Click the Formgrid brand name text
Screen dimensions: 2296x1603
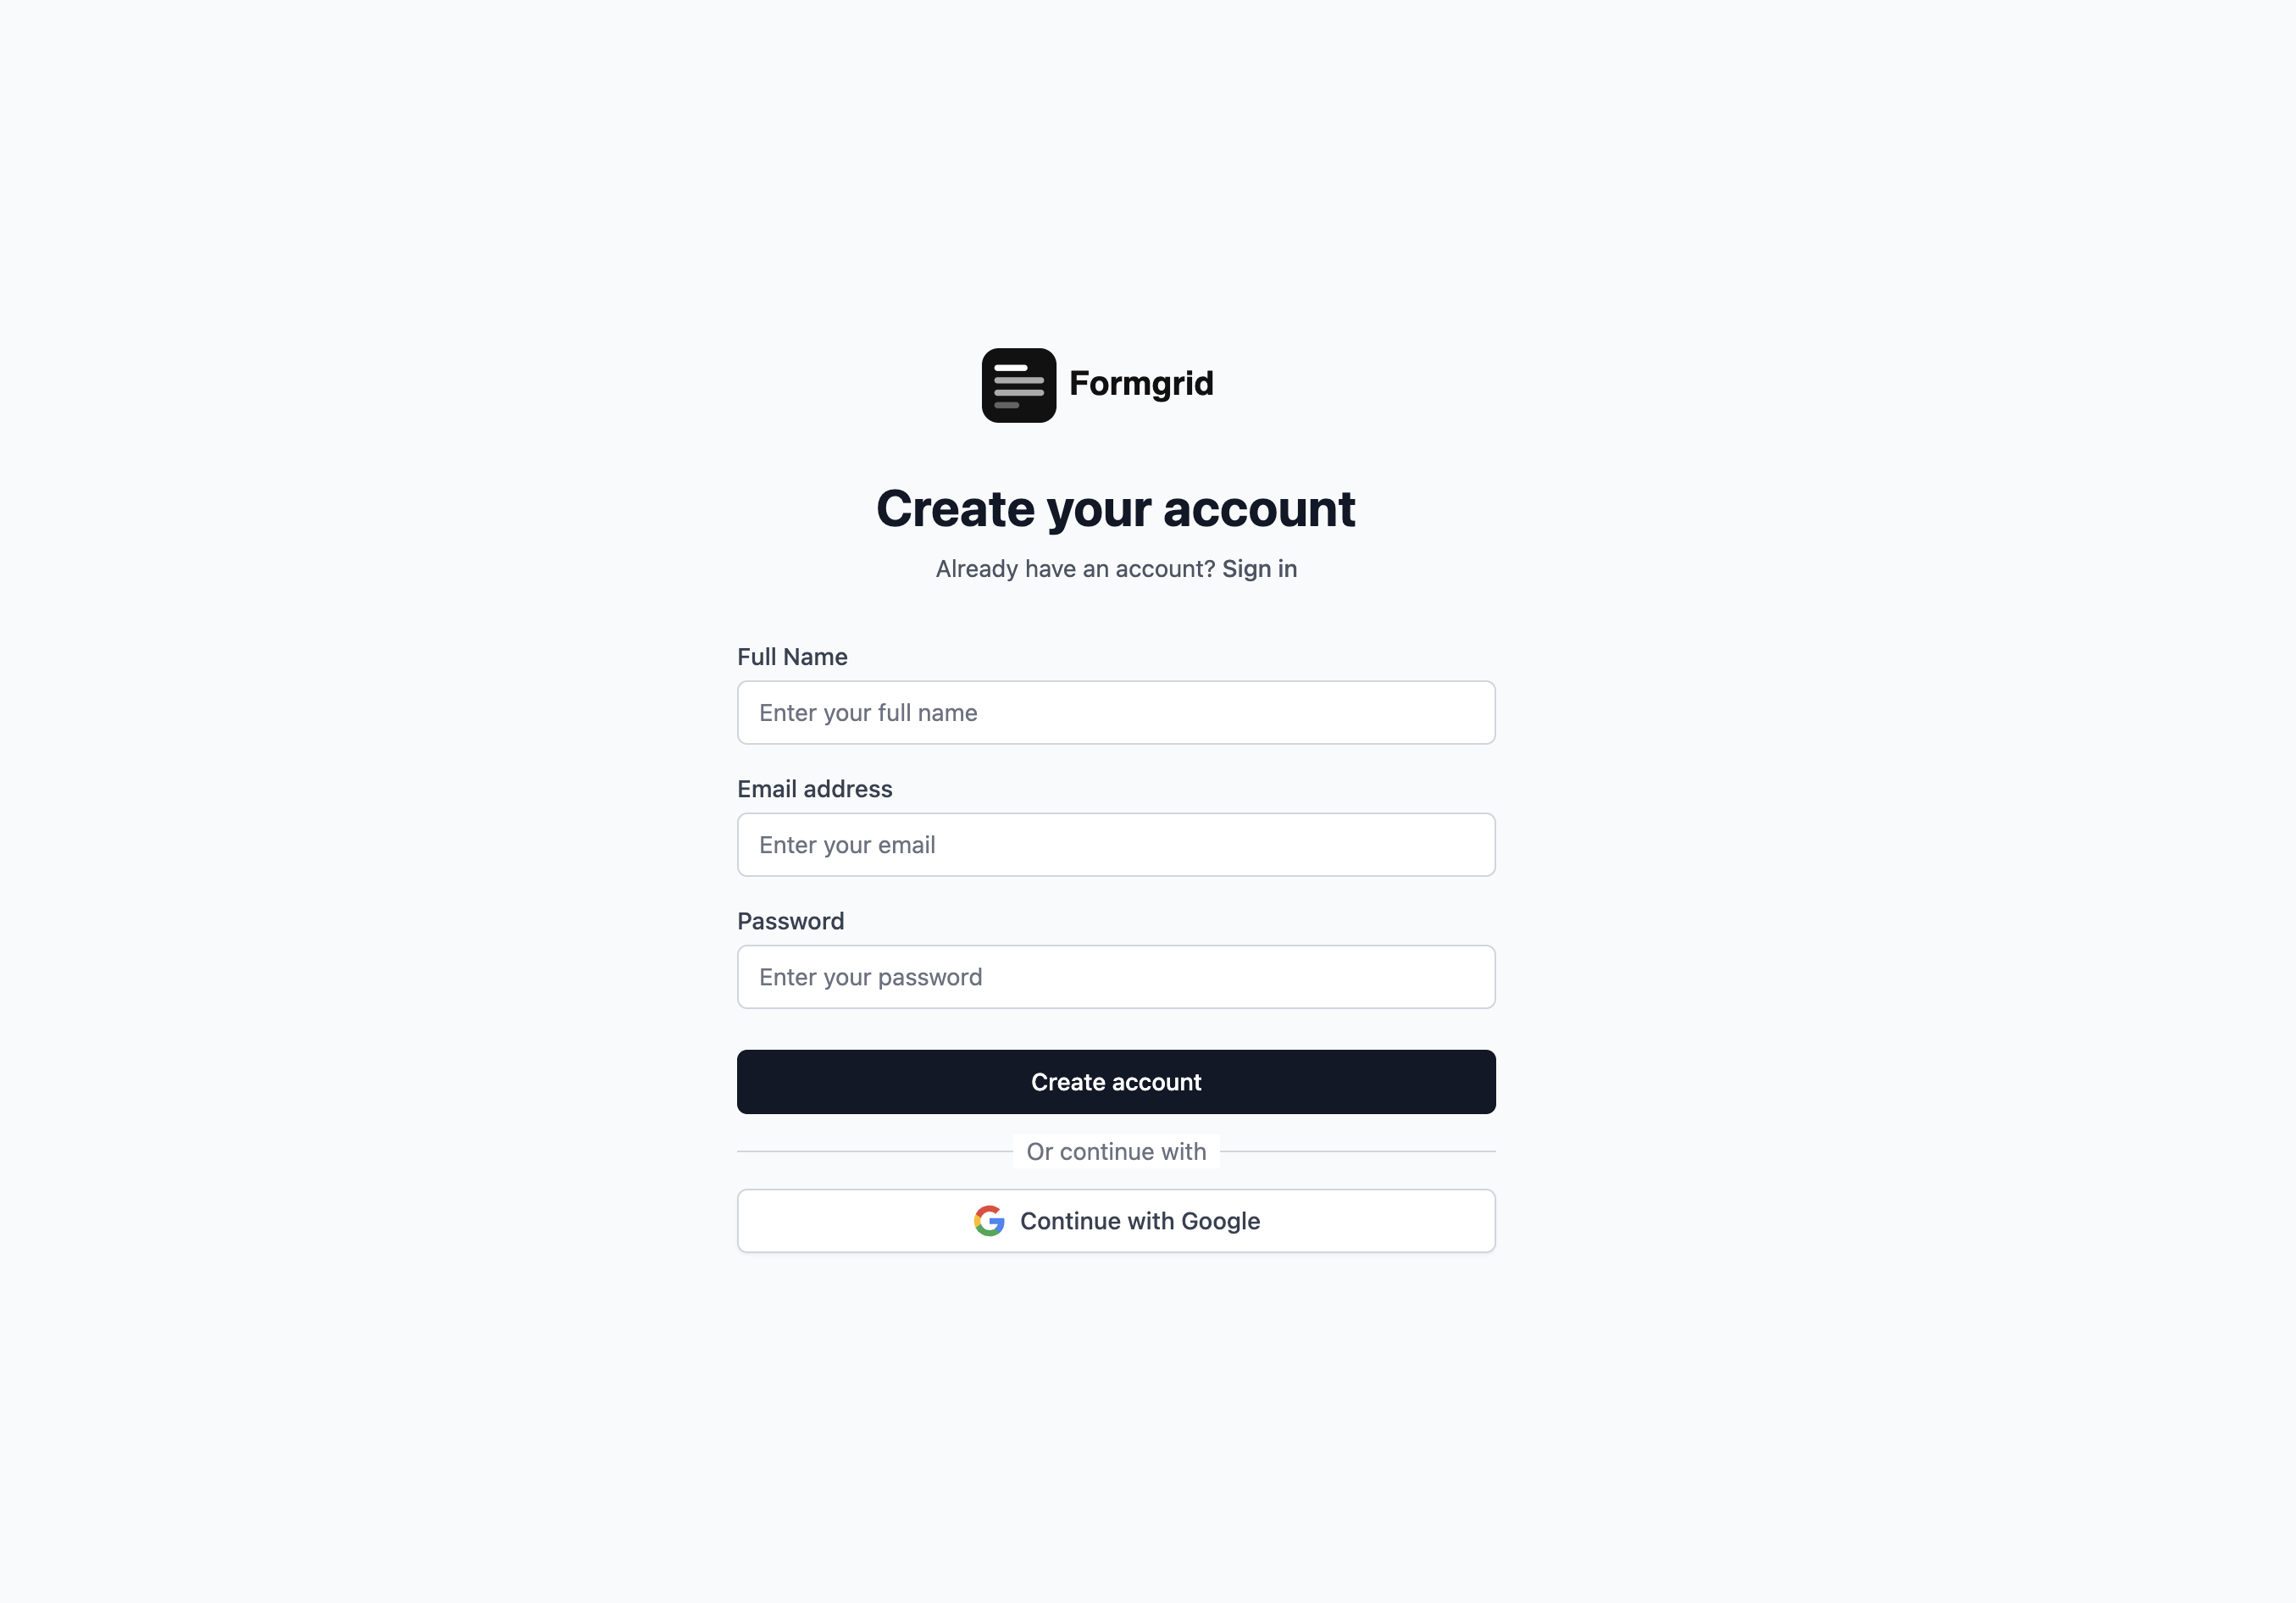point(1141,384)
